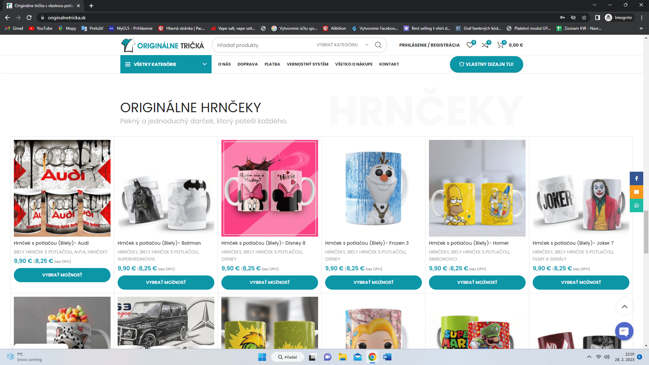This screenshot has height=365, width=649.
Task: Open Windows taskbar Hľadať search box
Action: pyautogui.click(x=288, y=357)
